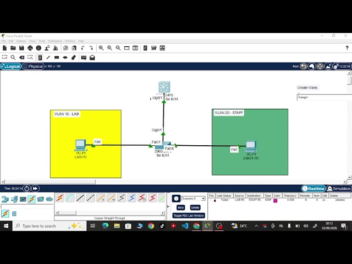Screen dimensions: 352x264
Task: Open a file with the folder icon
Action: point(13,48)
